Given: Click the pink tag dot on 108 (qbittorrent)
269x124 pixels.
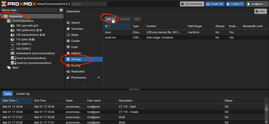Looking at the screenshot, I should point(41,30).
